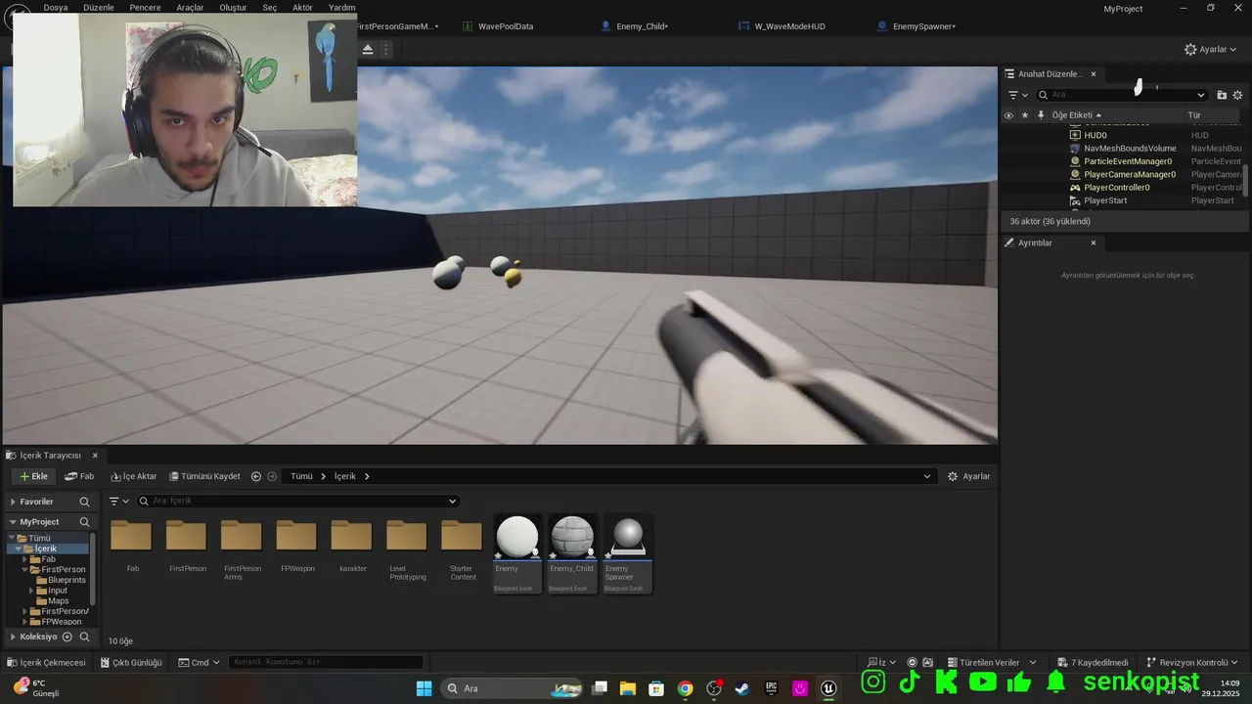Open the Düzenle menu
1252x704 pixels.
click(99, 7)
